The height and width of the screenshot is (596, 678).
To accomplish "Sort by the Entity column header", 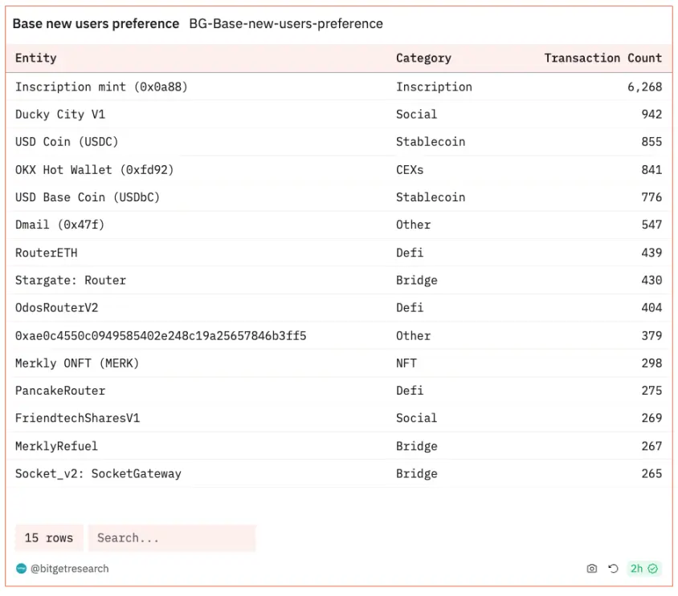I will click(36, 58).
